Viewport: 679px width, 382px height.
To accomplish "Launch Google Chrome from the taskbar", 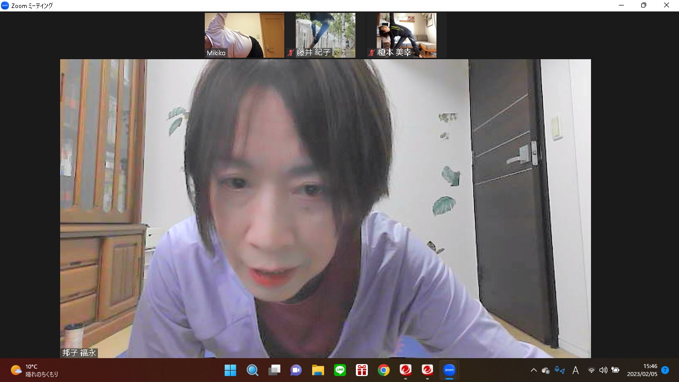I will pos(383,370).
